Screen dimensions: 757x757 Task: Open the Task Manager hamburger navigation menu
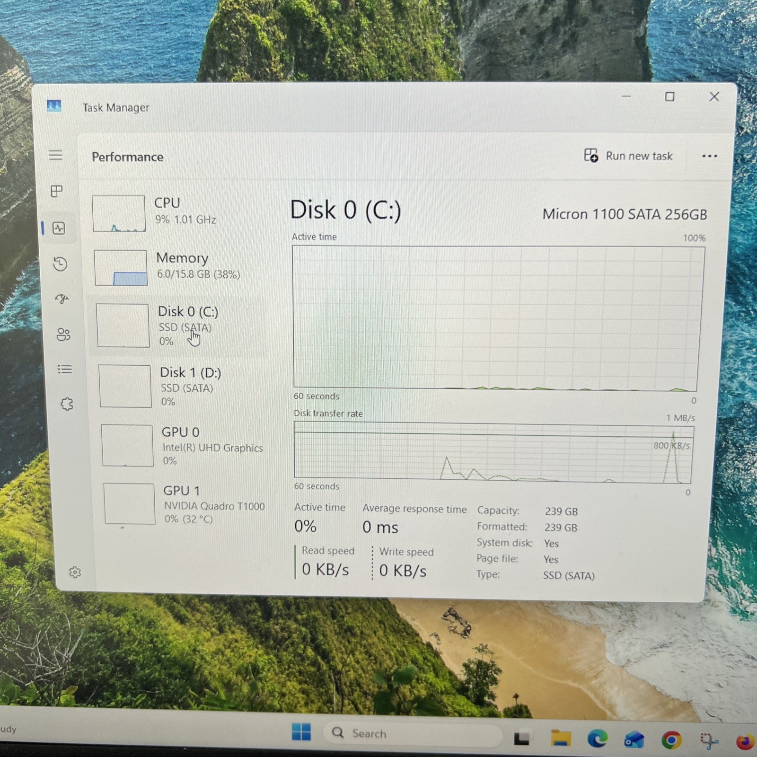(55, 155)
